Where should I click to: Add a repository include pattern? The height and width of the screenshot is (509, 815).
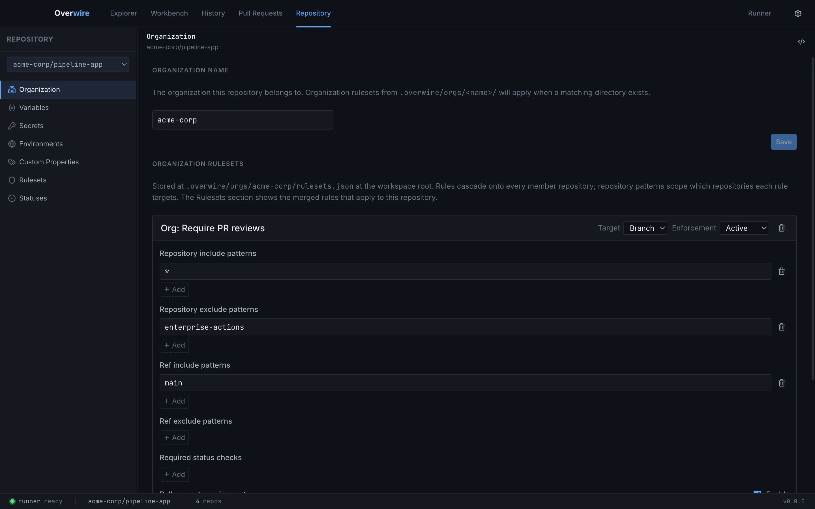[x=174, y=290]
